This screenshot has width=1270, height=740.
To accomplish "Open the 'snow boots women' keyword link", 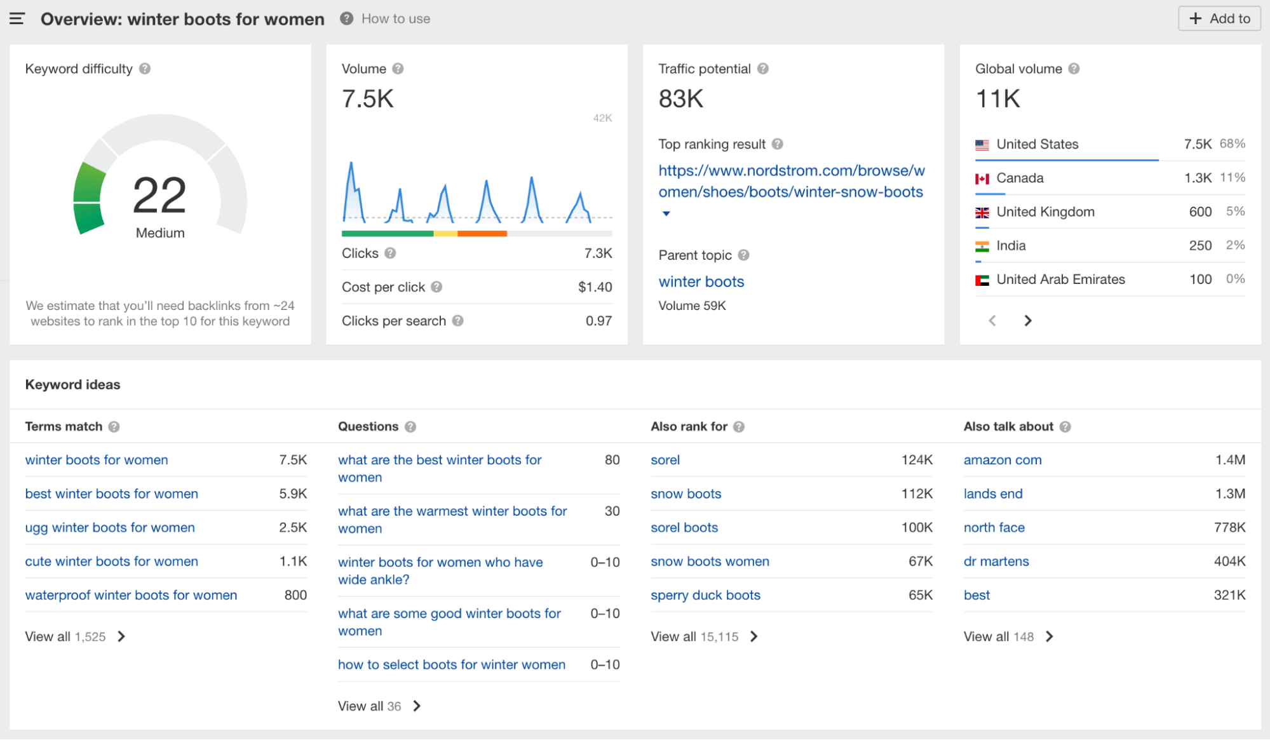I will 710,562.
